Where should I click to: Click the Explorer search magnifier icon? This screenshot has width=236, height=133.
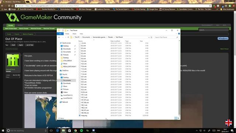tap(177, 37)
